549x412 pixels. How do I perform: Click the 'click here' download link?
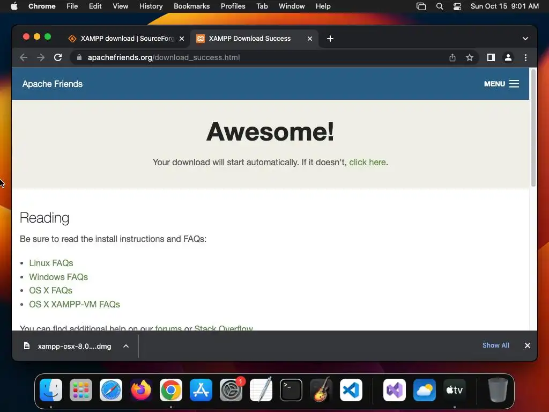click(x=367, y=162)
